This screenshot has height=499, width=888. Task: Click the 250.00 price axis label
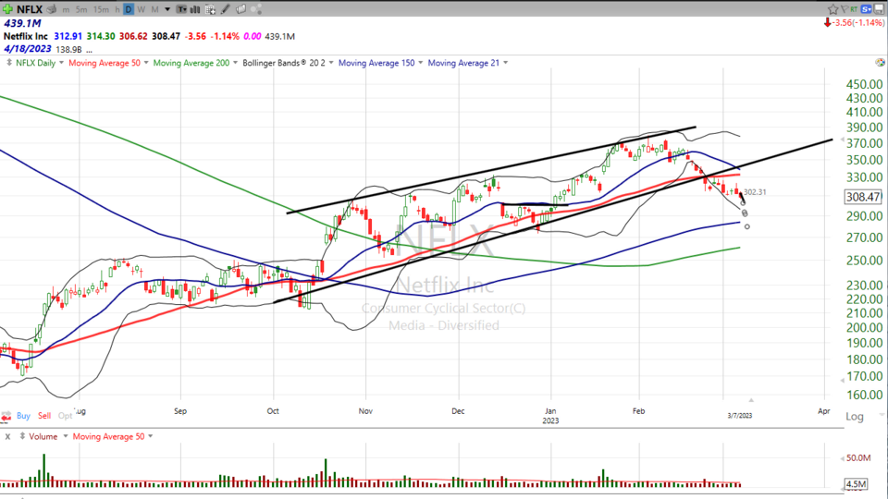864,261
